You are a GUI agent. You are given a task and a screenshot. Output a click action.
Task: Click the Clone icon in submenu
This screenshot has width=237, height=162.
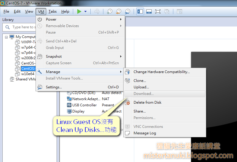point(127,81)
